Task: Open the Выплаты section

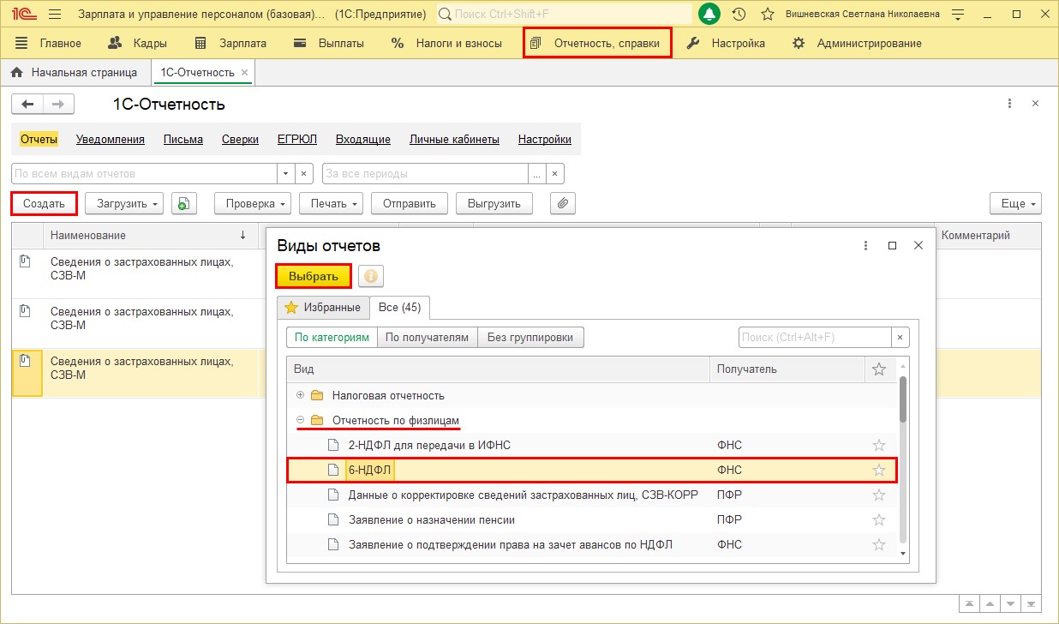Action: [x=328, y=43]
